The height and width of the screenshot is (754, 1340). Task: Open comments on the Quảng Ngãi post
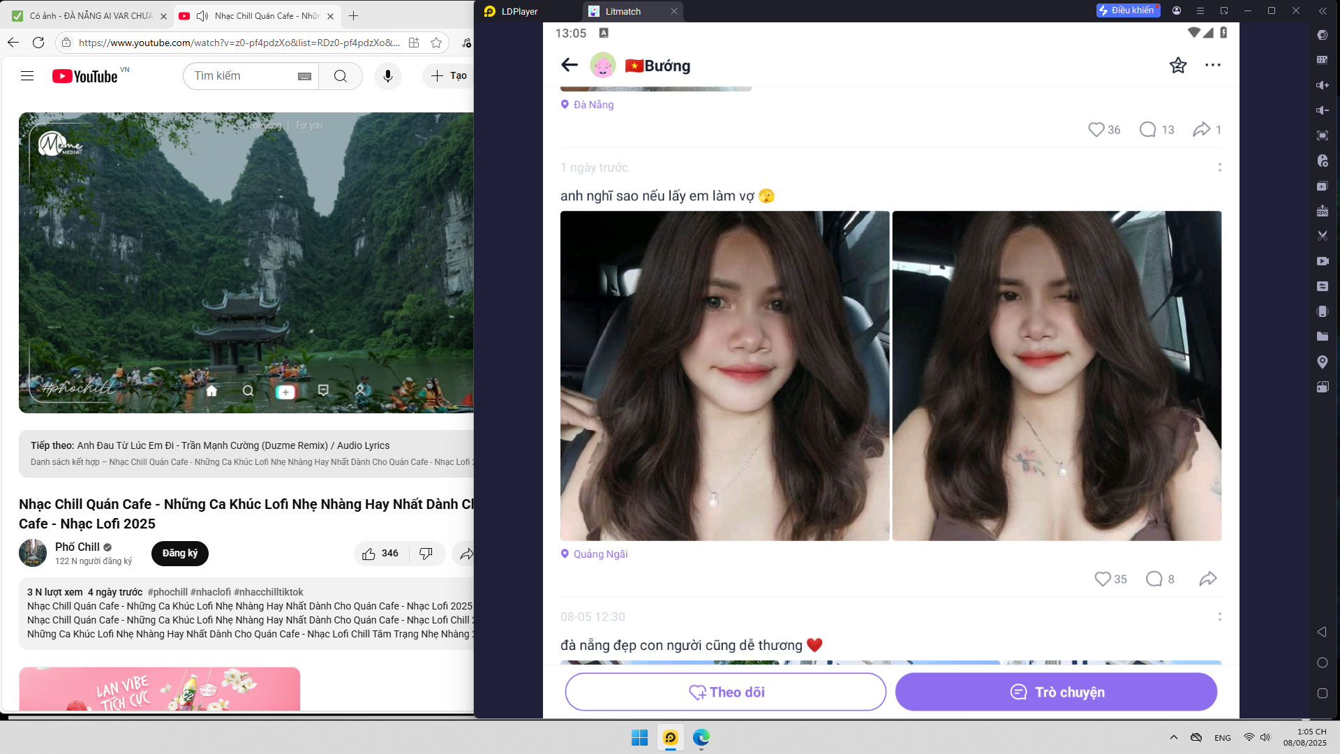(x=1154, y=579)
